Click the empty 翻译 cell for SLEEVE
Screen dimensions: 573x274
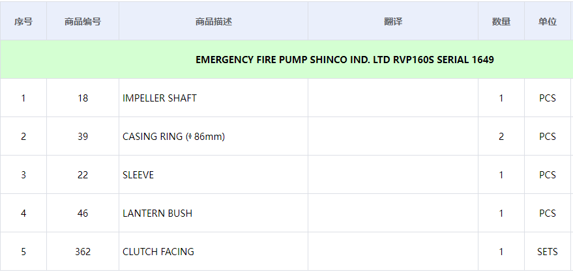[393, 175]
